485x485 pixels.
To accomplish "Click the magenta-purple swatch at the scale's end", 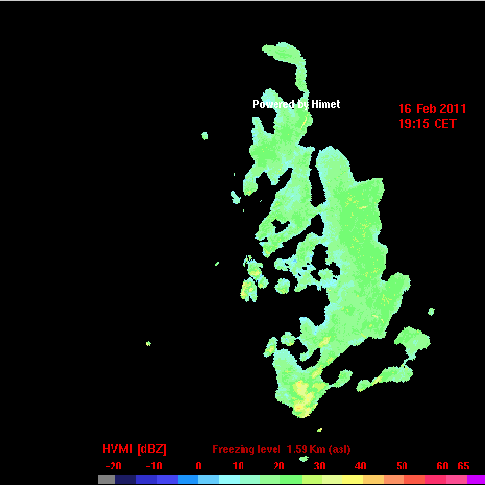I will tap(475, 480).
